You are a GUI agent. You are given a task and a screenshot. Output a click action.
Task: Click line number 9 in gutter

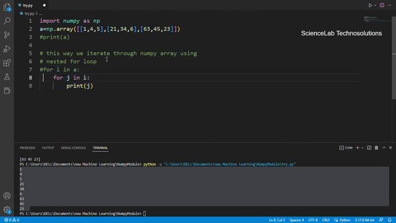[30, 86]
